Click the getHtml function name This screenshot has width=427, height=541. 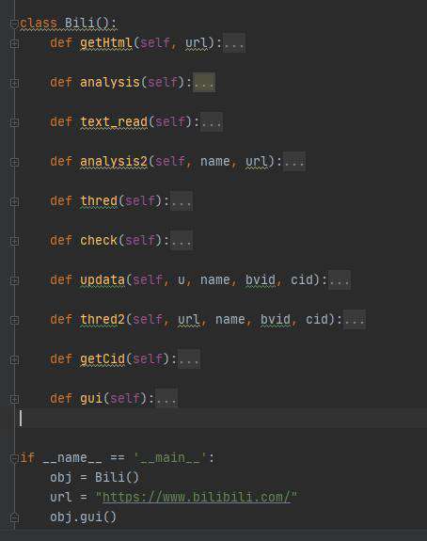point(106,43)
